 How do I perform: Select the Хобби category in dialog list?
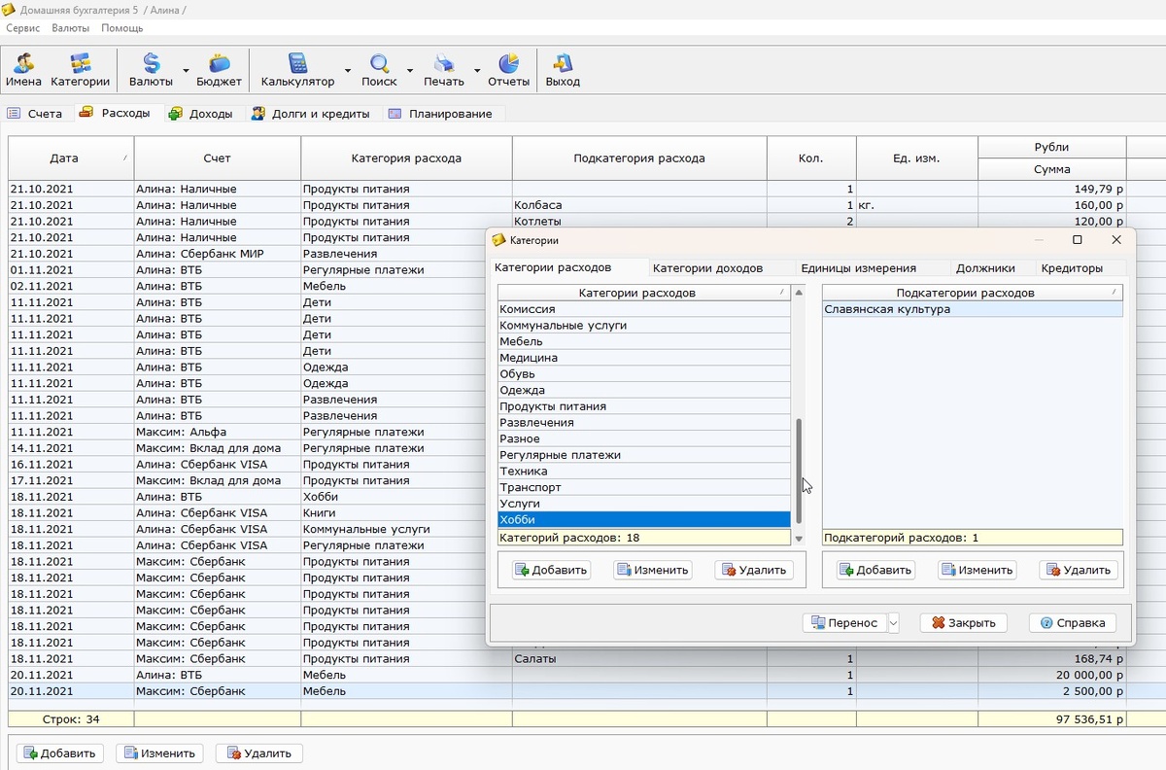pos(643,520)
